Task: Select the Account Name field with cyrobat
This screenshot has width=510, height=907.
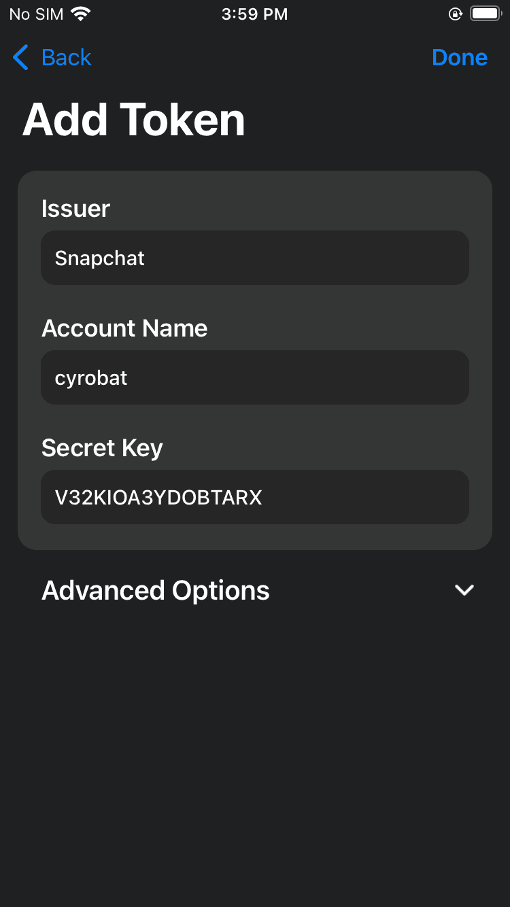Action: 255,377
